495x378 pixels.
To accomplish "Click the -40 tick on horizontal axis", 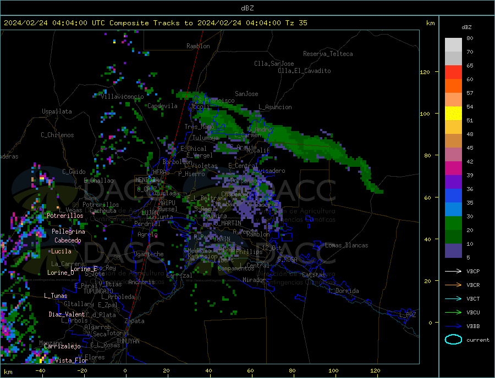I will (x=40, y=370).
